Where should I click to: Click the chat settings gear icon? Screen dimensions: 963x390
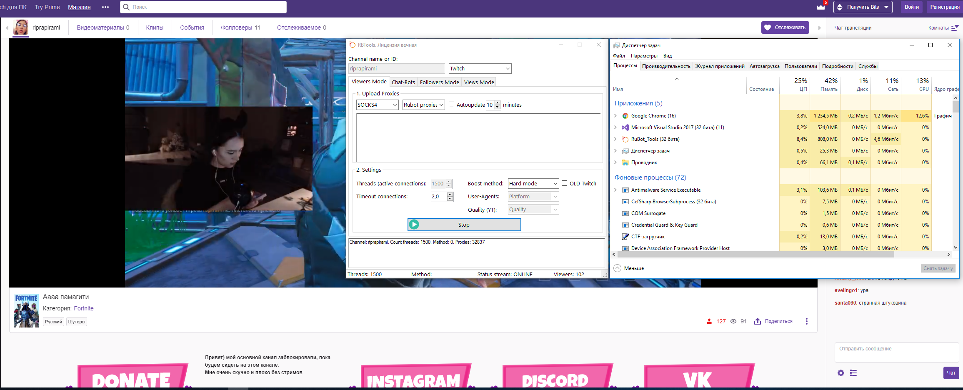click(841, 373)
